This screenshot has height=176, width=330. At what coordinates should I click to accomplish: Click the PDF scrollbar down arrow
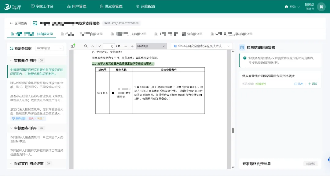[233, 167]
